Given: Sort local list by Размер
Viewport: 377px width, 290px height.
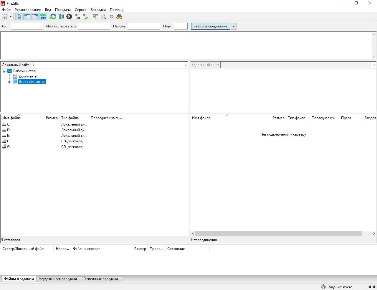Looking at the screenshot, I should (x=47, y=118).
